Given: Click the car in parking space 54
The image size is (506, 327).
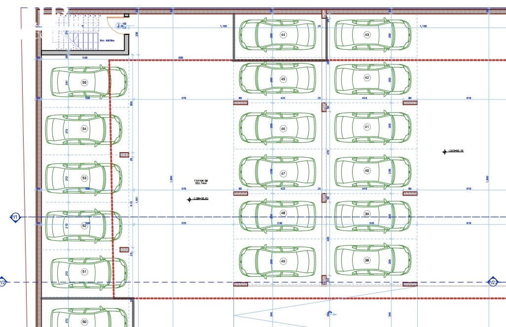Looking at the screenshot, I should [x=83, y=129].
